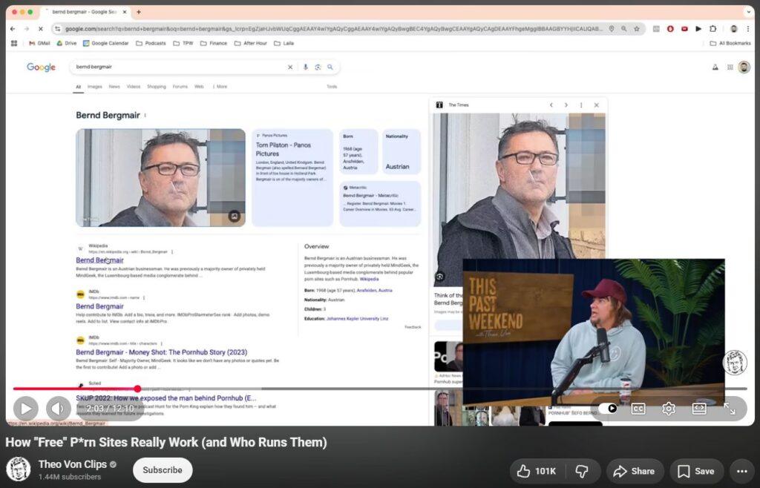Dislike this video
The width and height of the screenshot is (760, 488).
click(582, 471)
